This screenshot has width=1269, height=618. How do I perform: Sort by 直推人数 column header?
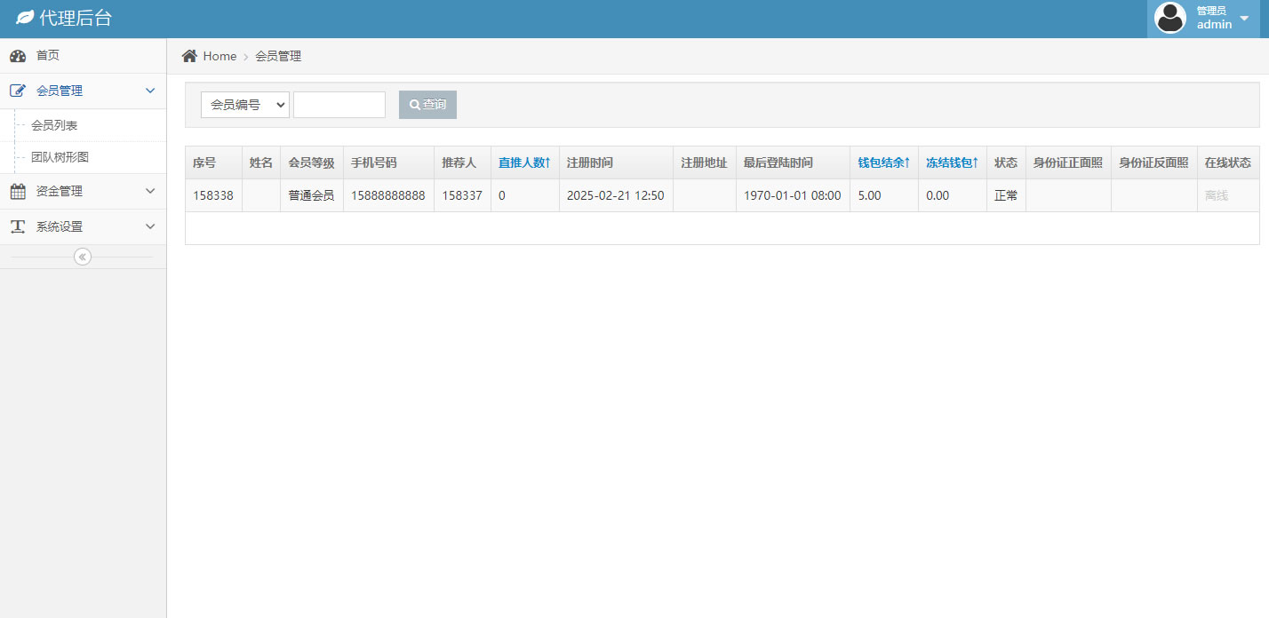point(524,162)
